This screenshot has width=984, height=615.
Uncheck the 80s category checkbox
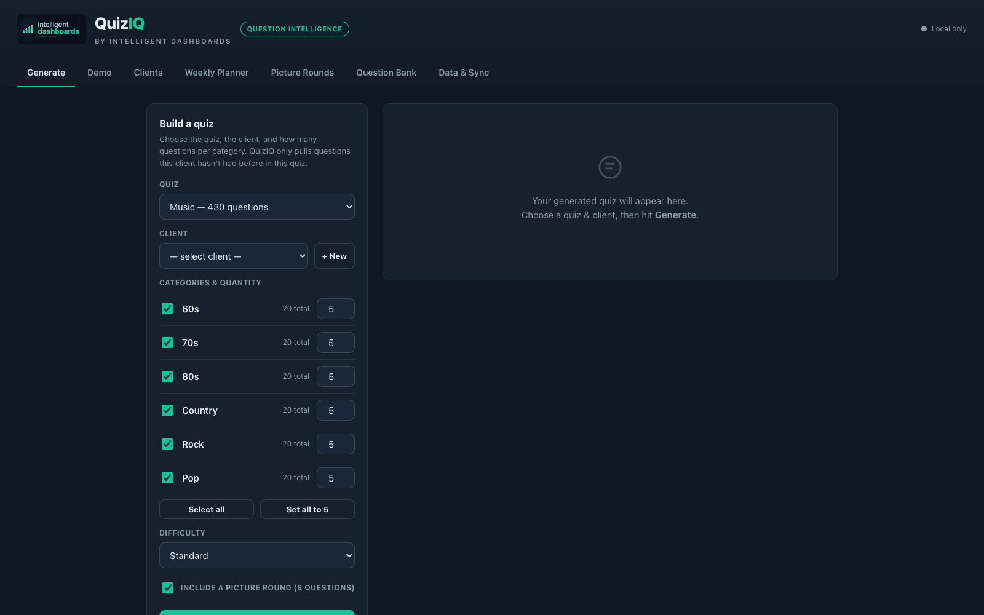[167, 376]
